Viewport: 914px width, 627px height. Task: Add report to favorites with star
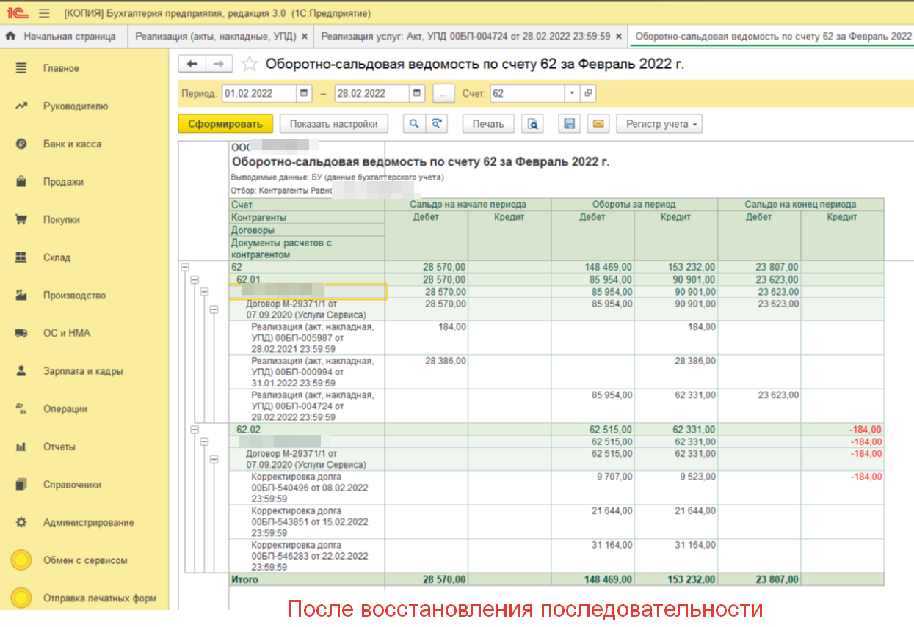250,64
